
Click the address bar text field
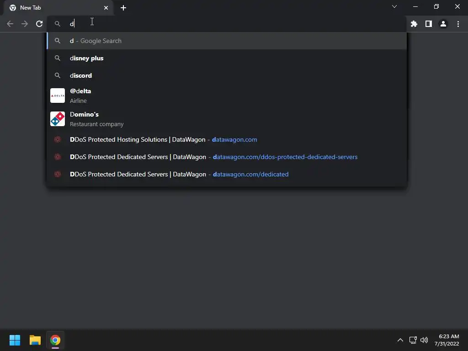[x=227, y=24]
